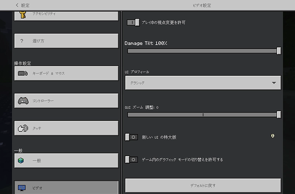Open the UI プロフィール dropdown showing クラシック
Screen dimensions: 295x194
(x=203, y=83)
